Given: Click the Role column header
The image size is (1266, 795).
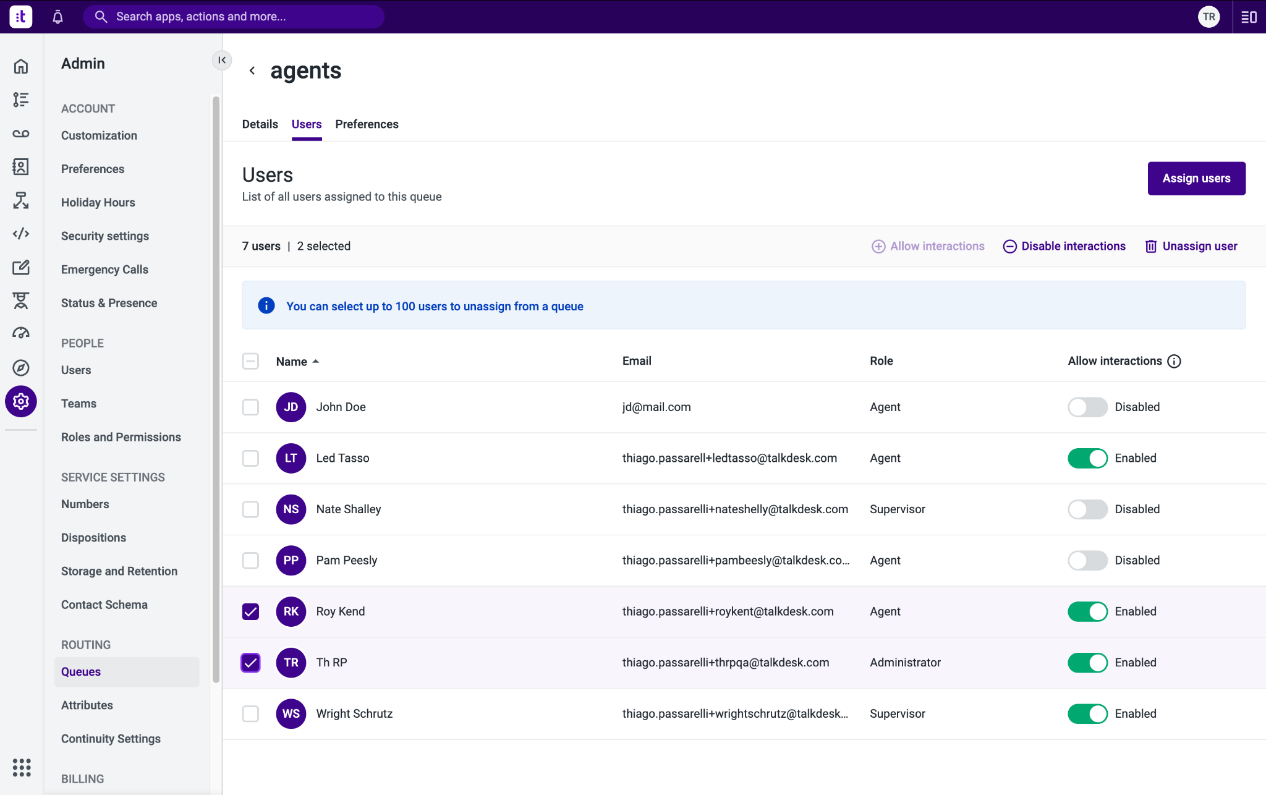Looking at the screenshot, I should point(881,361).
